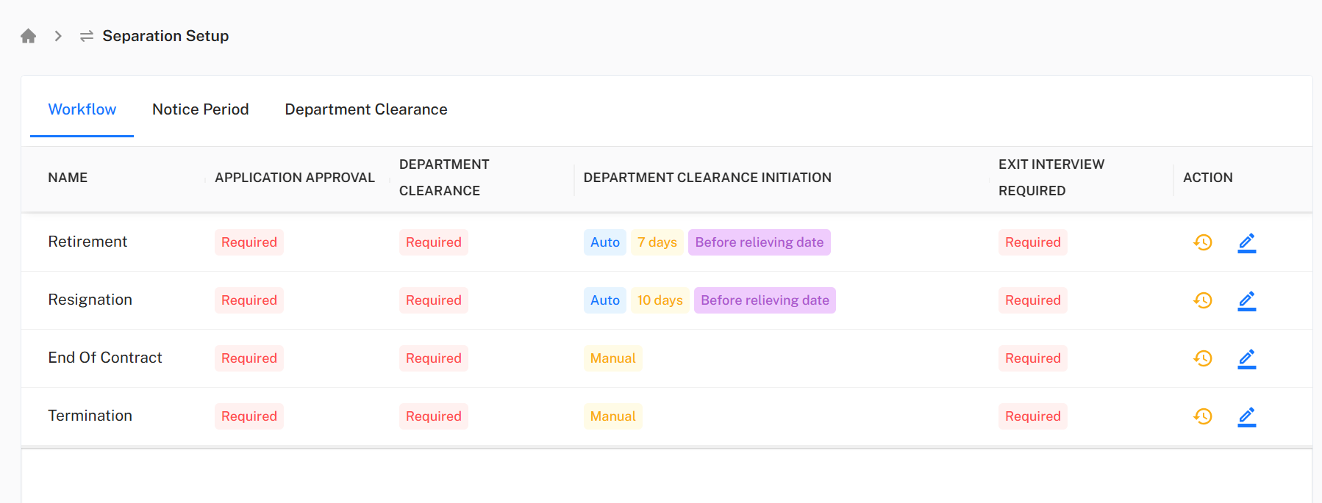Select the Retirement row name

click(87, 242)
